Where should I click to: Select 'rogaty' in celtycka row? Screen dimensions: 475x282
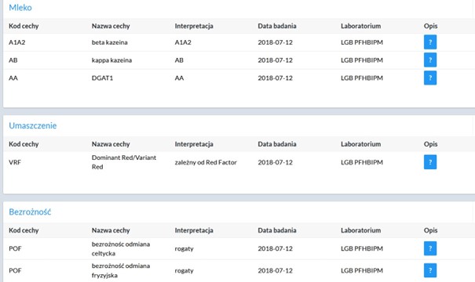(x=185, y=249)
